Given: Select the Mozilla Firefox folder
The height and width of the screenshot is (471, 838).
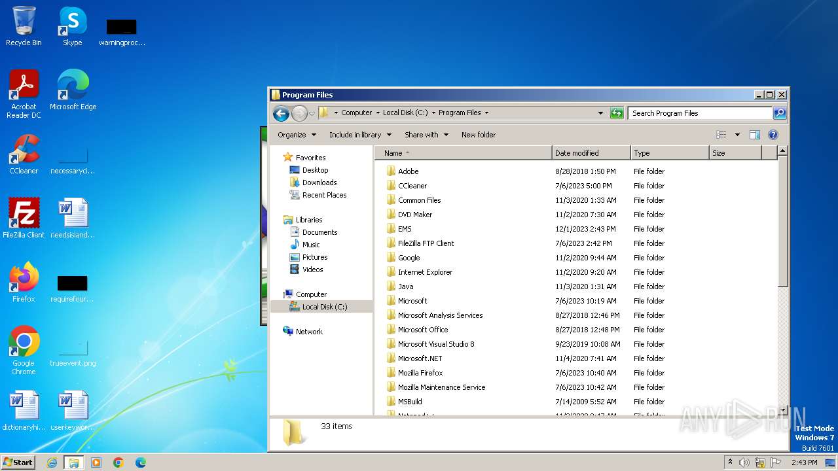Looking at the screenshot, I should click(420, 373).
